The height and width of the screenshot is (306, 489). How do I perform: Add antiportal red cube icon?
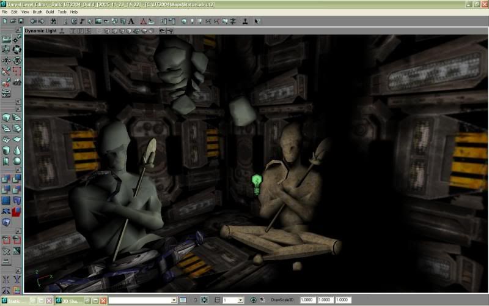(17, 211)
